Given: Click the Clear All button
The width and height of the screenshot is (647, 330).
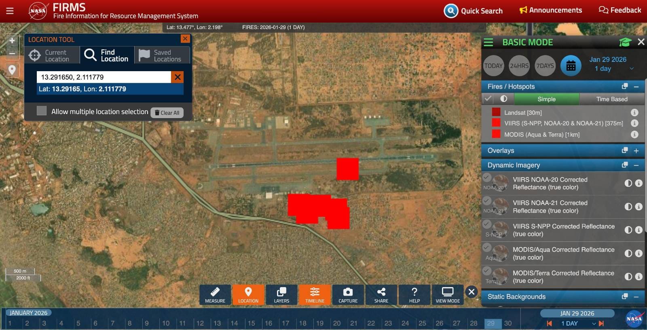Looking at the screenshot, I should click(x=167, y=113).
